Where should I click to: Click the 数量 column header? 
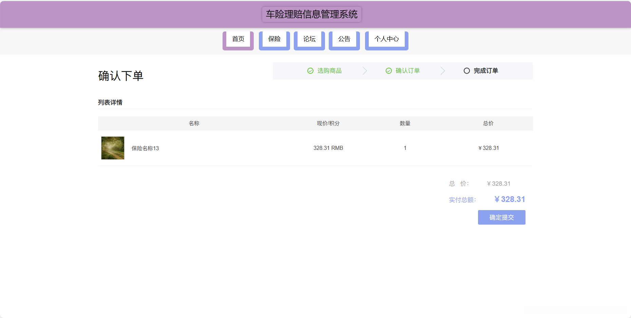405,123
